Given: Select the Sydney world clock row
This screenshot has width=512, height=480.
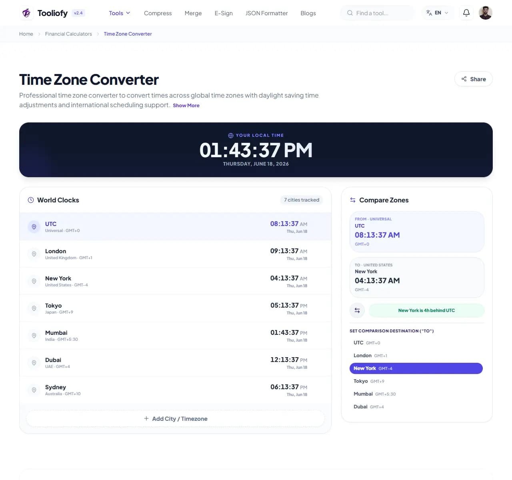Looking at the screenshot, I should point(175,390).
